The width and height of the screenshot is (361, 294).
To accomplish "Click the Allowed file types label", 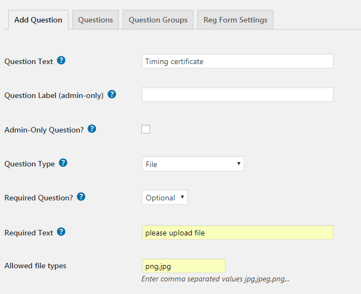I will tap(35, 266).
